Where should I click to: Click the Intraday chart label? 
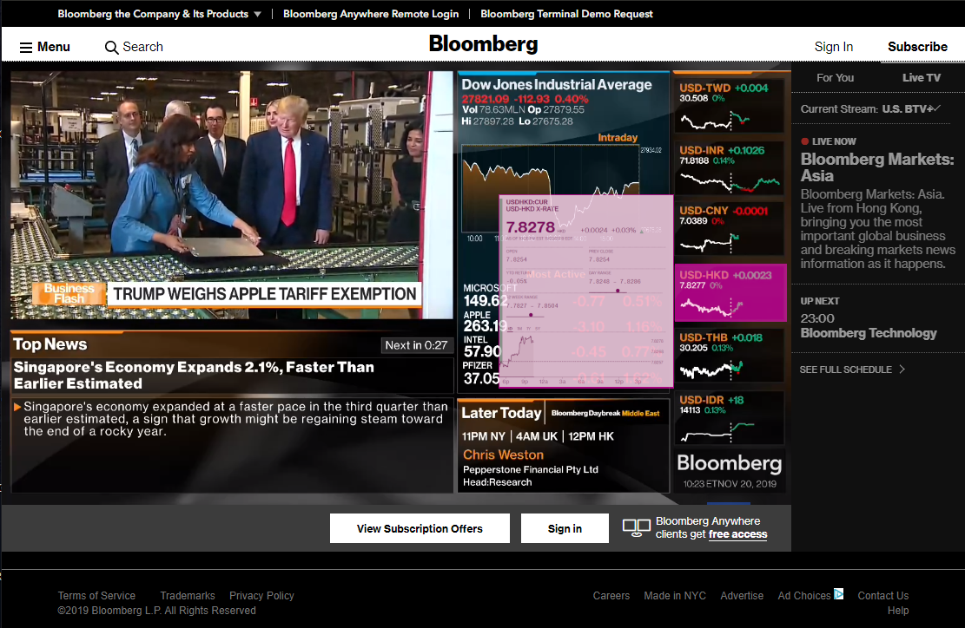(x=618, y=138)
